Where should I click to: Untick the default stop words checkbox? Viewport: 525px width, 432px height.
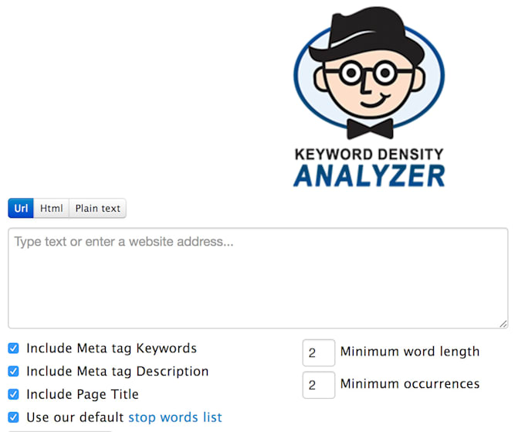pos(14,418)
